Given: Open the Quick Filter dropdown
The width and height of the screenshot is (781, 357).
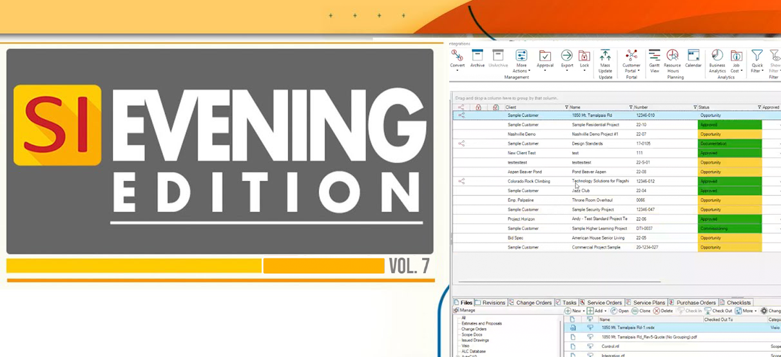Looking at the screenshot, I should tap(757, 61).
